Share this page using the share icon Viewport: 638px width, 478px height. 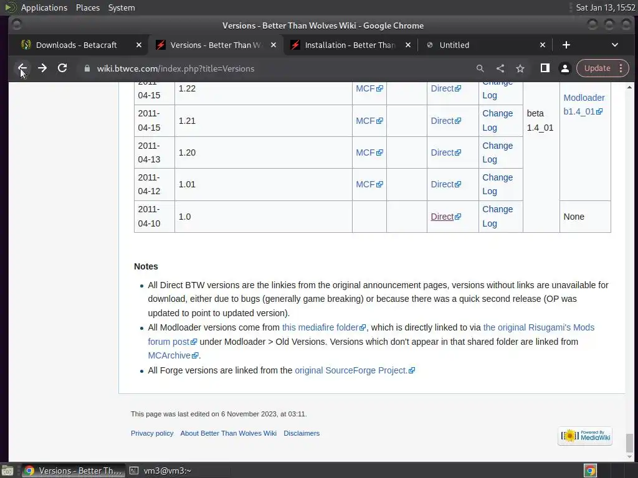(x=500, y=68)
